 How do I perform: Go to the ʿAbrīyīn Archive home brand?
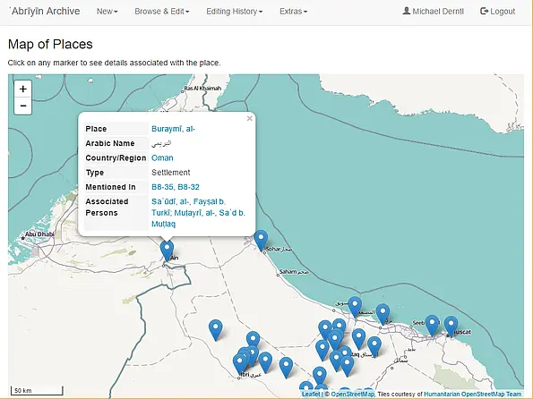44,12
